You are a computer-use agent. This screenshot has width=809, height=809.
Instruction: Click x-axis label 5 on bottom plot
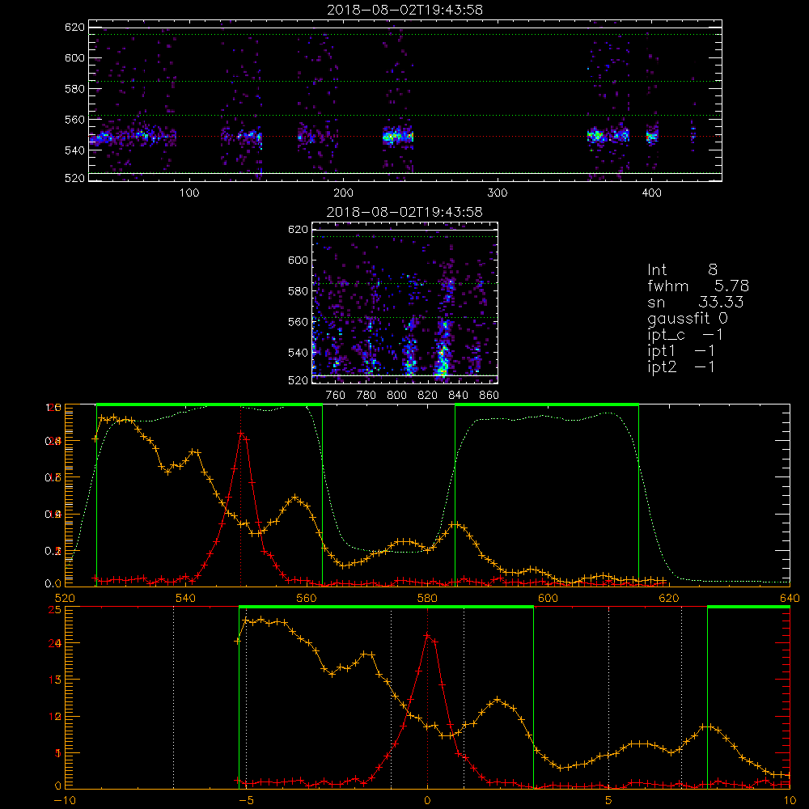[x=609, y=800]
